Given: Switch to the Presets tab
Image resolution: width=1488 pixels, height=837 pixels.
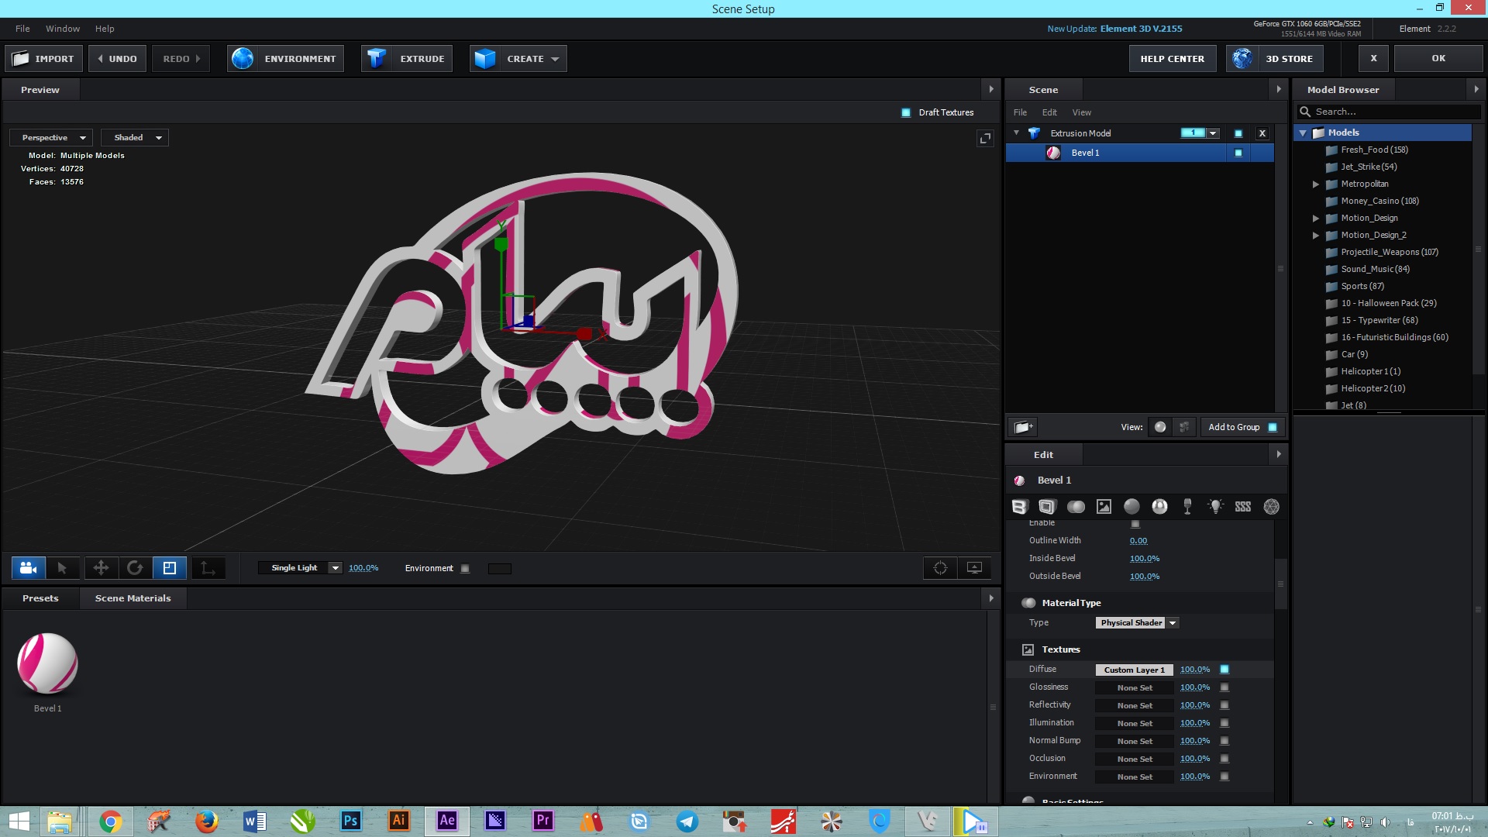Looking at the screenshot, I should tap(40, 598).
